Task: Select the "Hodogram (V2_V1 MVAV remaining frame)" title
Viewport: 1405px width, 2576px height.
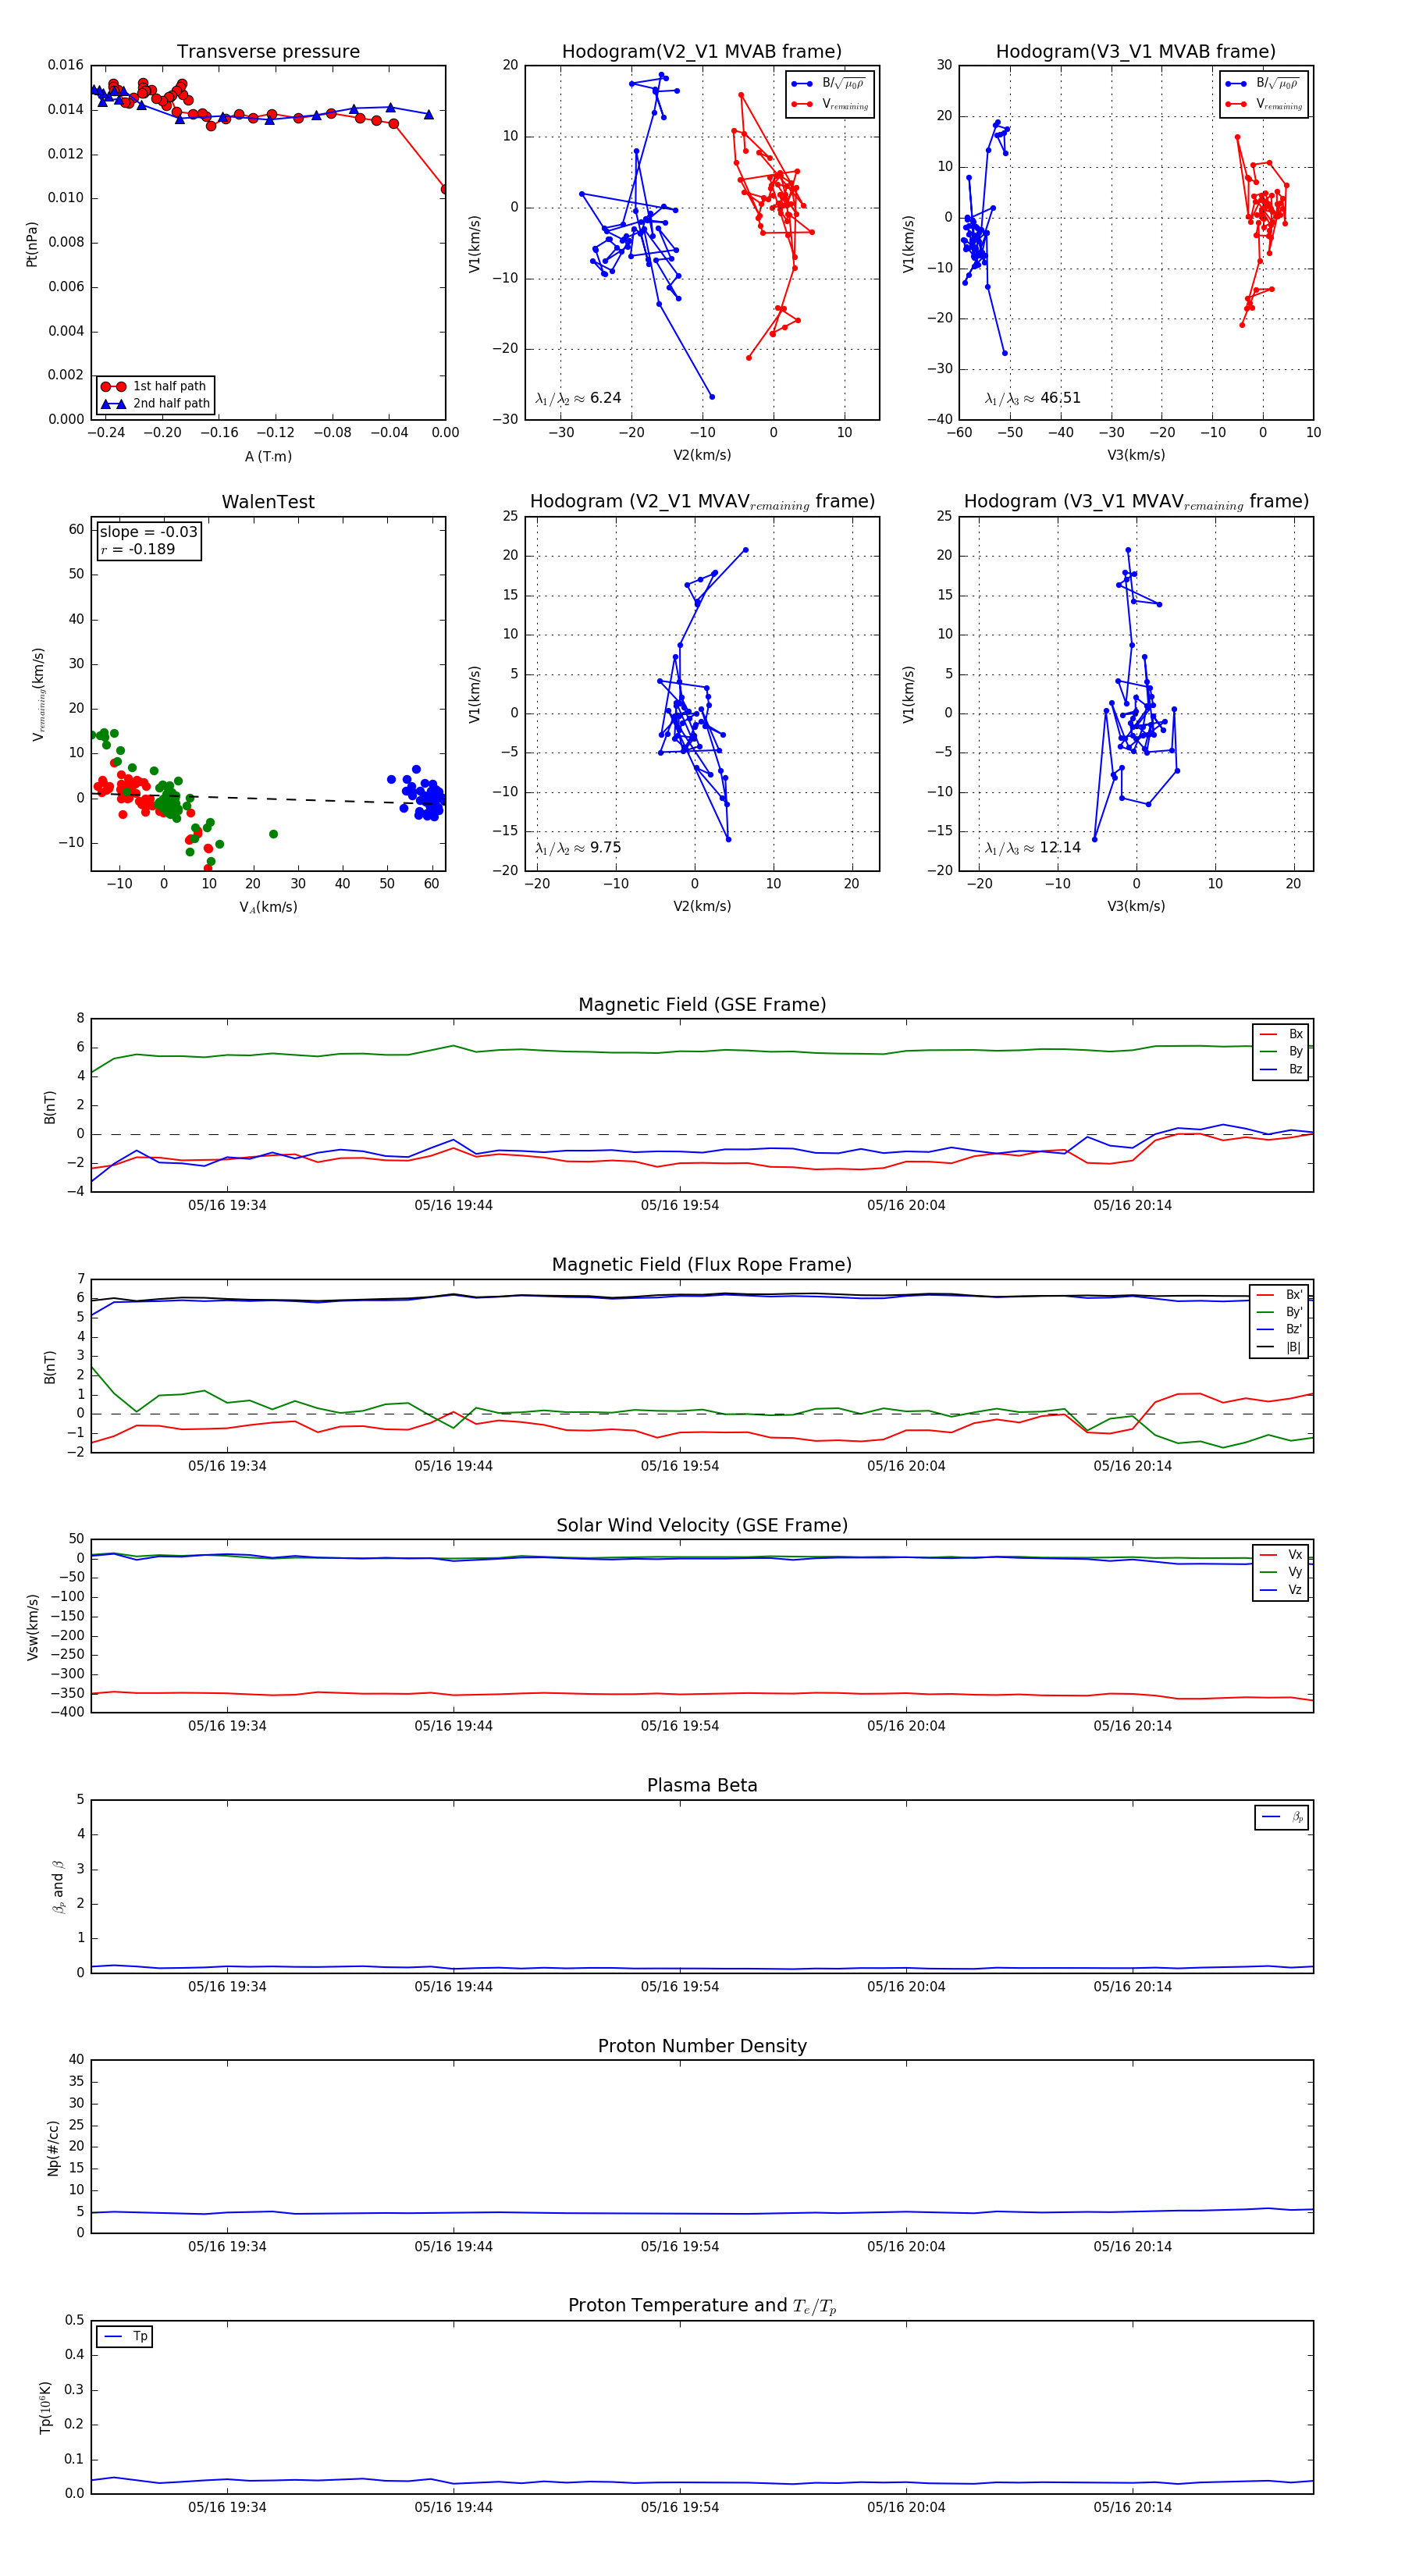Action: tap(702, 502)
